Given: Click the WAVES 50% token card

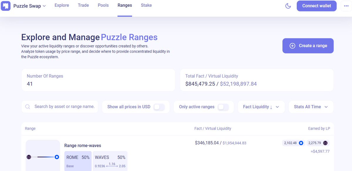Looking at the screenshot, I should [110, 161].
